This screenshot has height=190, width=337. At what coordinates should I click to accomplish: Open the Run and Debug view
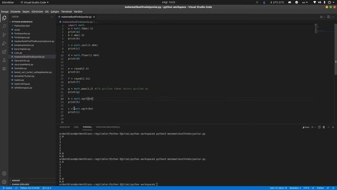tap(4, 43)
